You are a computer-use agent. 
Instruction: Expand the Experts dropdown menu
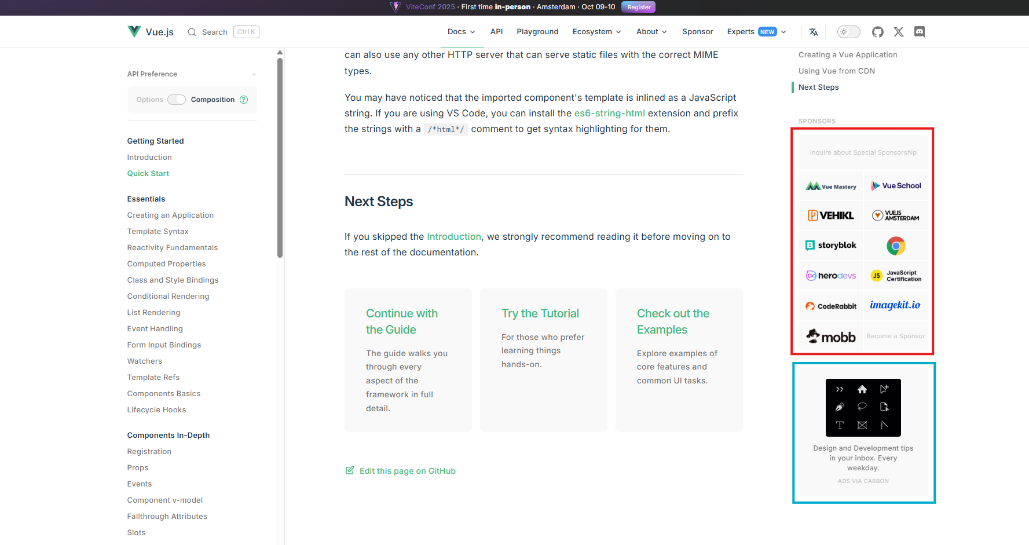point(756,32)
